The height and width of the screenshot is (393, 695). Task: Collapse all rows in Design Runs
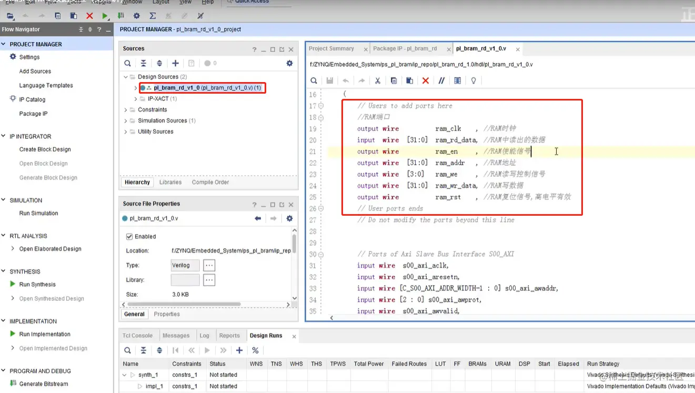143,350
